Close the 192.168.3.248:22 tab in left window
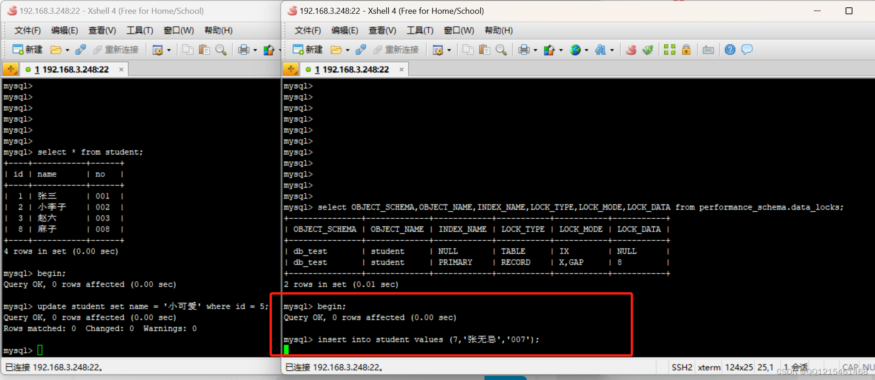Screen dimensions: 875x380 [x=121, y=69]
